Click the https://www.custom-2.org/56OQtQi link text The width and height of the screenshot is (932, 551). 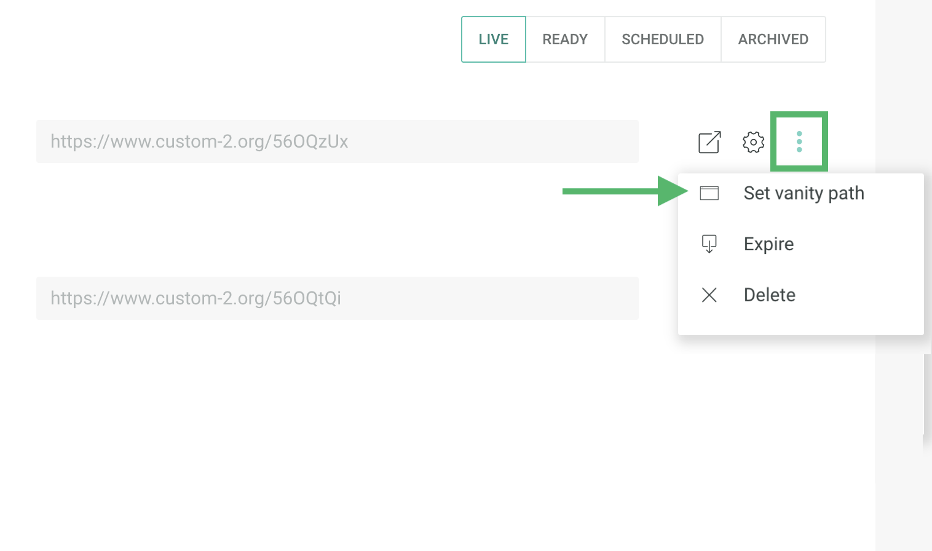coord(195,298)
